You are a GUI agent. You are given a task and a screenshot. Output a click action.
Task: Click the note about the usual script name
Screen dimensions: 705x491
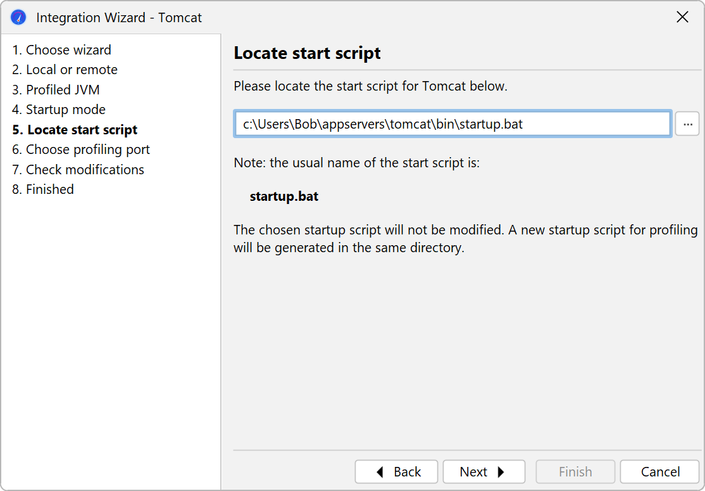click(x=356, y=163)
